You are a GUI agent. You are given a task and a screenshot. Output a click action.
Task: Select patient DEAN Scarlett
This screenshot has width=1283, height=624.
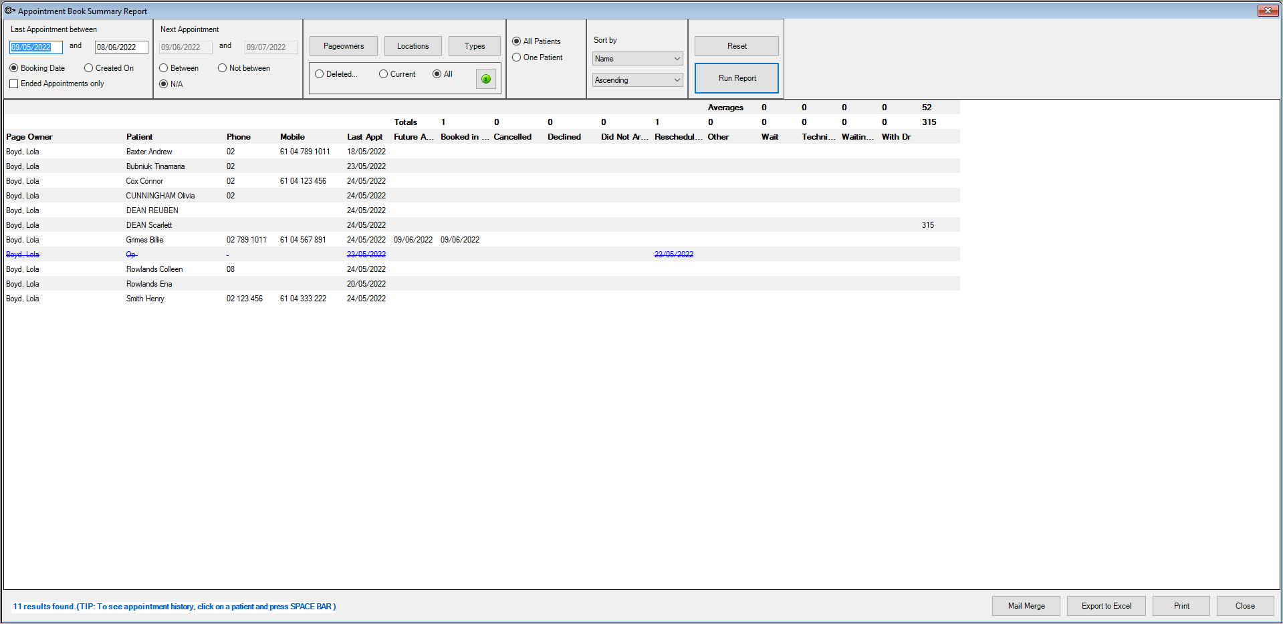(482, 225)
